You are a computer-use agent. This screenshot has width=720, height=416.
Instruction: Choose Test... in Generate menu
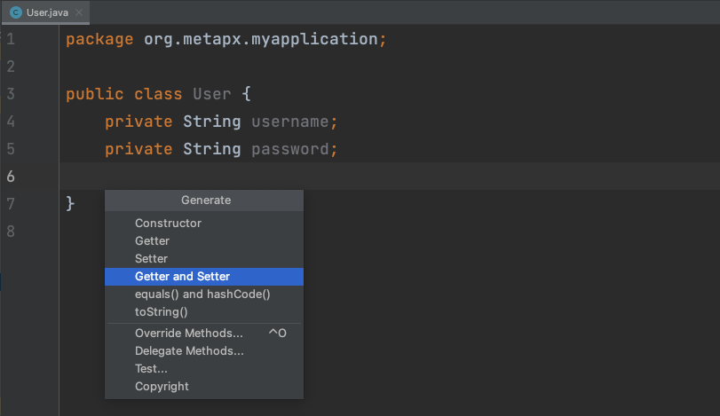tap(204, 369)
